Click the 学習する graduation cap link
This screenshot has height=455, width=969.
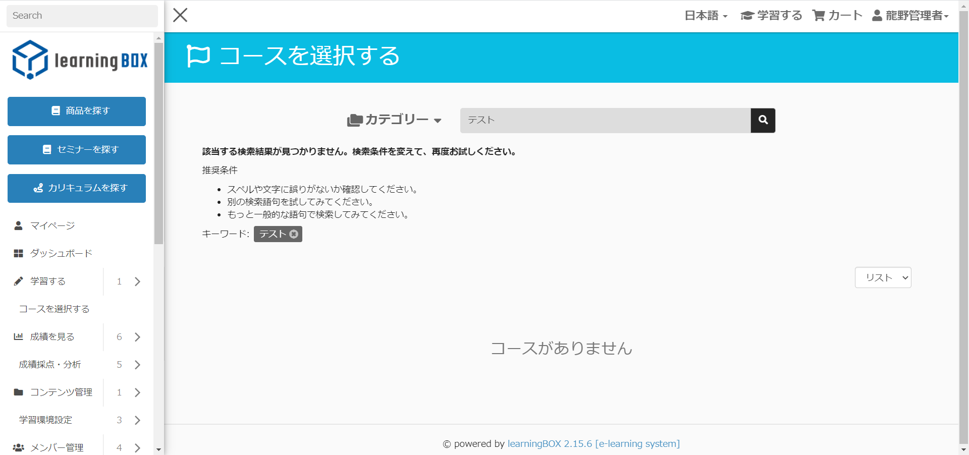click(x=771, y=16)
